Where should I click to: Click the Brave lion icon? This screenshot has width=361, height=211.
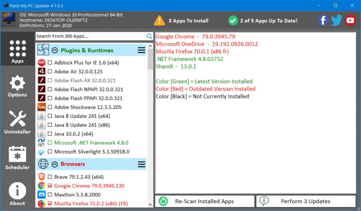[42, 177]
